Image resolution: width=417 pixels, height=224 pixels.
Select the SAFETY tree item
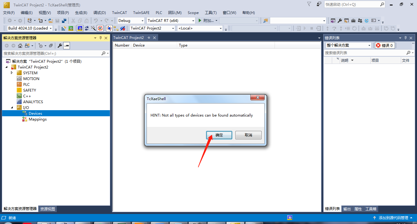pyautogui.click(x=30, y=90)
